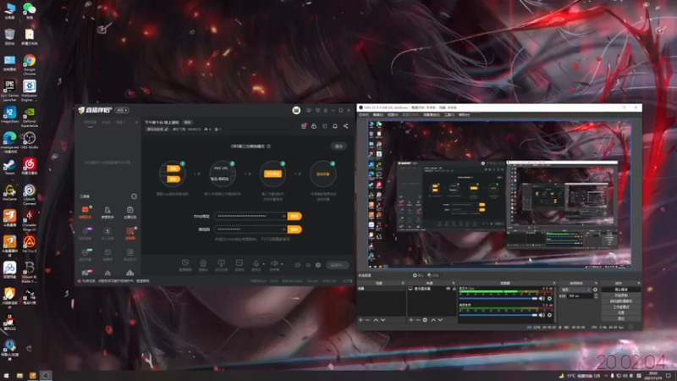Viewport: 677px width, 381px height.
Task: Copy the stream key with the orange button
Action: 294,229
